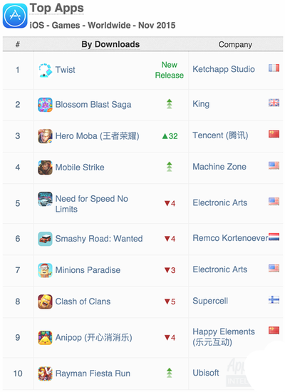
Task: Open the Mobile Strike app icon
Action: (x=46, y=167)
